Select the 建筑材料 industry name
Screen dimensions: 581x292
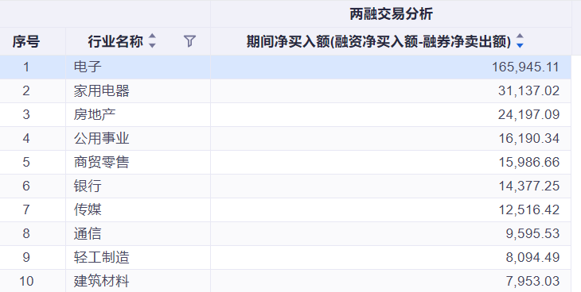101,281
